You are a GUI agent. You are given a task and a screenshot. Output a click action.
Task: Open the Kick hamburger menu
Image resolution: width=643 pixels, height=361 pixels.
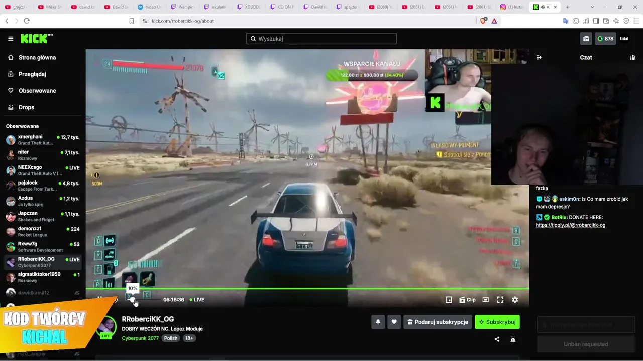11,39
